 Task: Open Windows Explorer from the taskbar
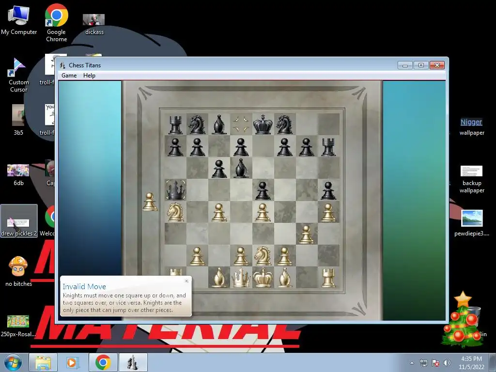click(43, 362)
